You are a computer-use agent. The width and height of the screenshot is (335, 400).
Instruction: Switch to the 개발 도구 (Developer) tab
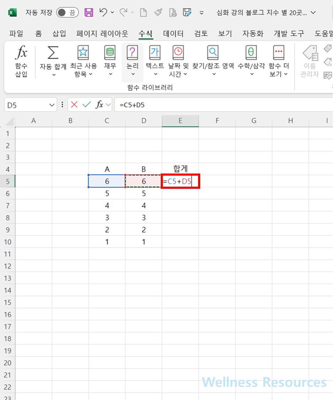pos(289,33)
